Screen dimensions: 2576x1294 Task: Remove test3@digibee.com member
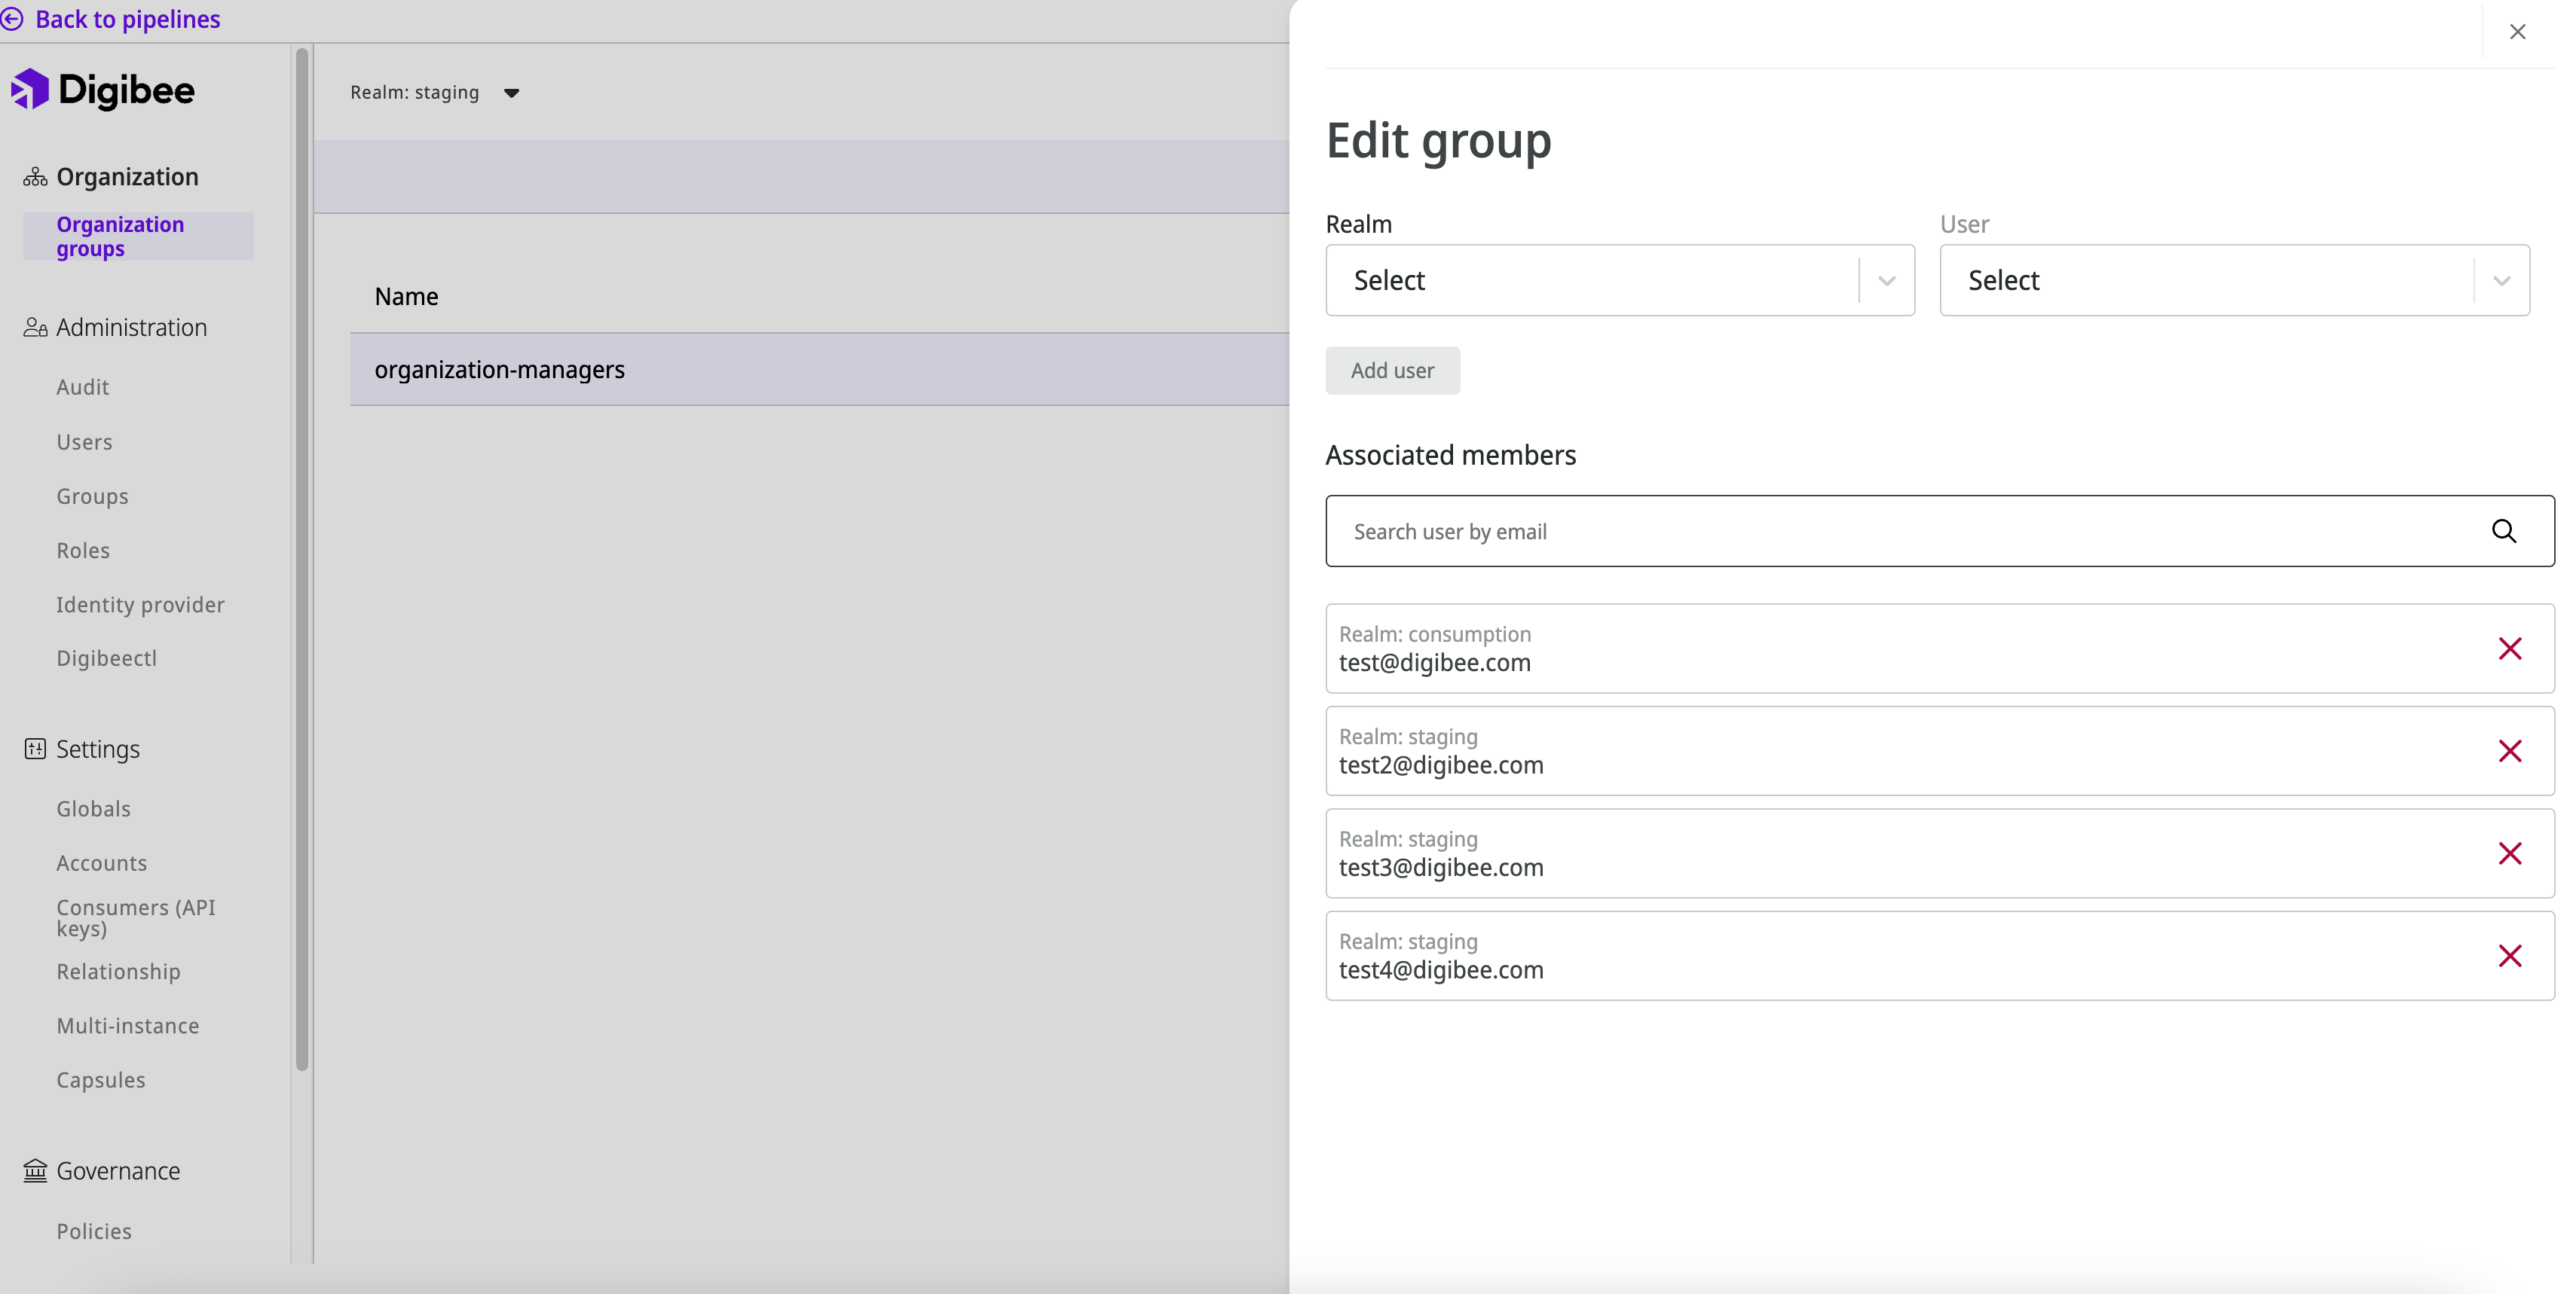[2509, 853]
